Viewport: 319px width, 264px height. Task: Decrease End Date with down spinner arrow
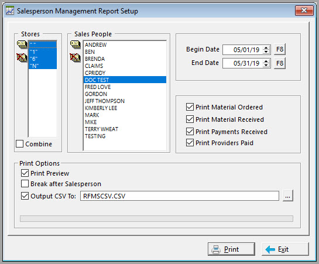pos(266,66)
